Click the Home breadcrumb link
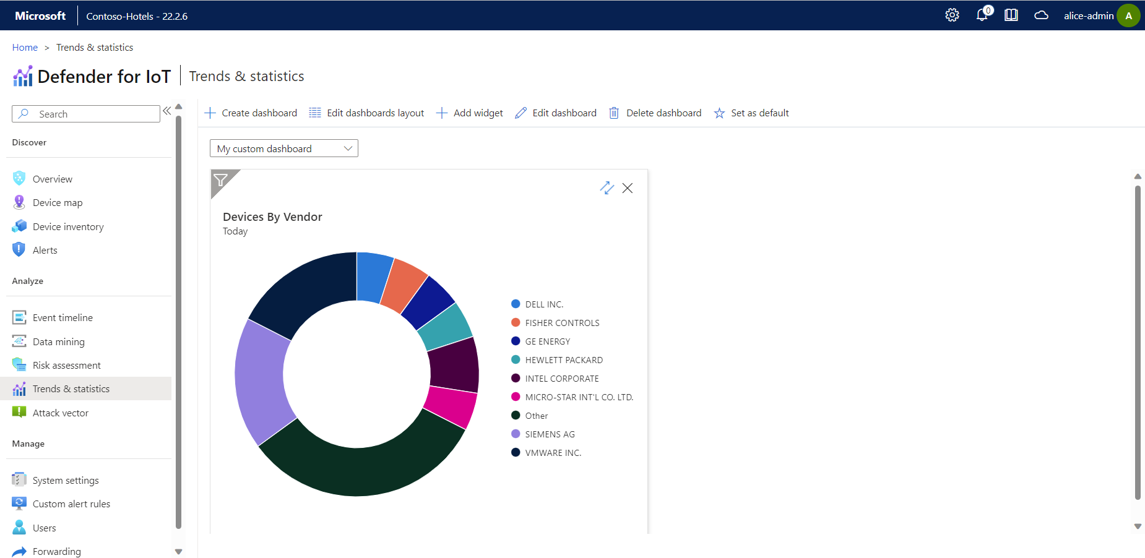 (25, 48)
